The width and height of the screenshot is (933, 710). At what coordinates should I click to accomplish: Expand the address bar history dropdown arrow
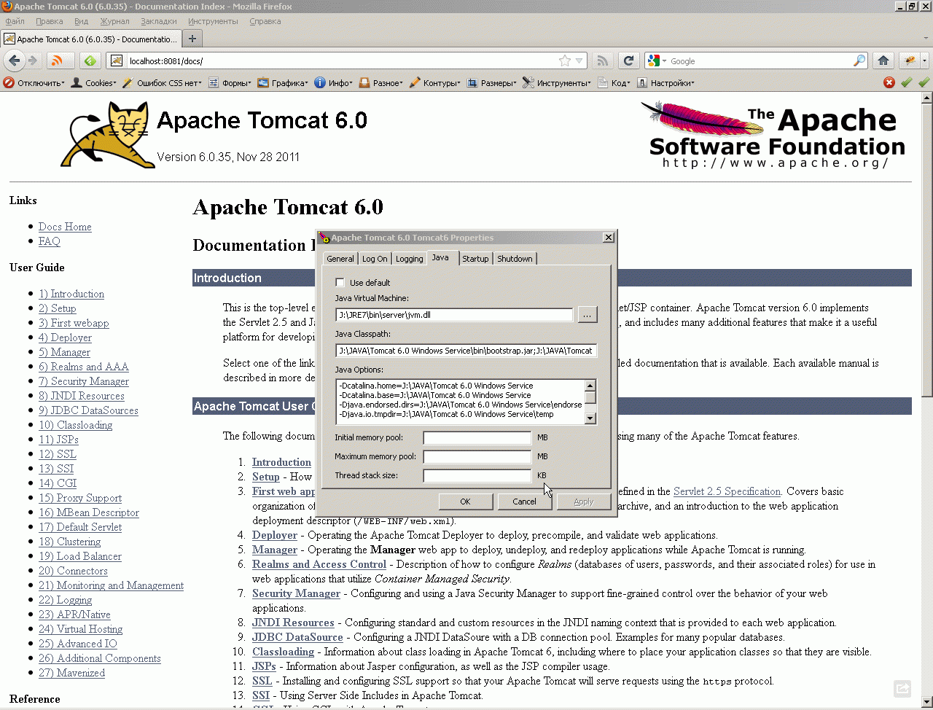[579, 61]
